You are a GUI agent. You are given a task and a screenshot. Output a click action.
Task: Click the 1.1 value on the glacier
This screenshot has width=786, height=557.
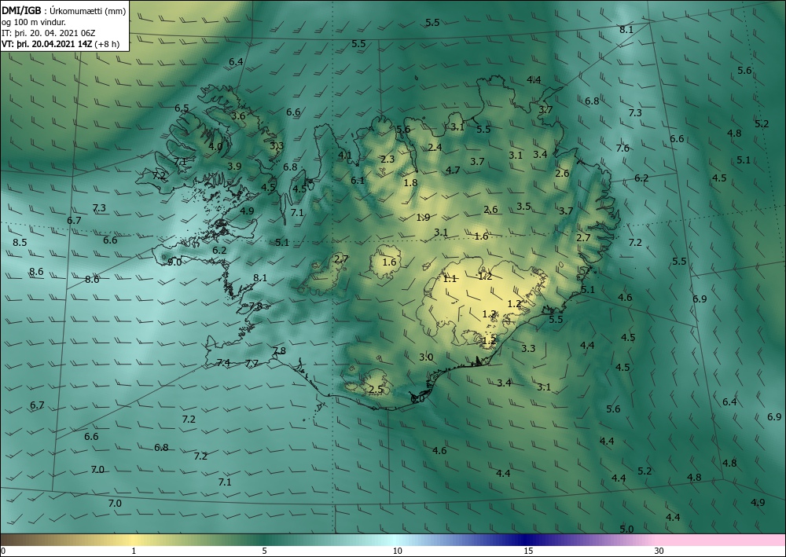(450, 279)
